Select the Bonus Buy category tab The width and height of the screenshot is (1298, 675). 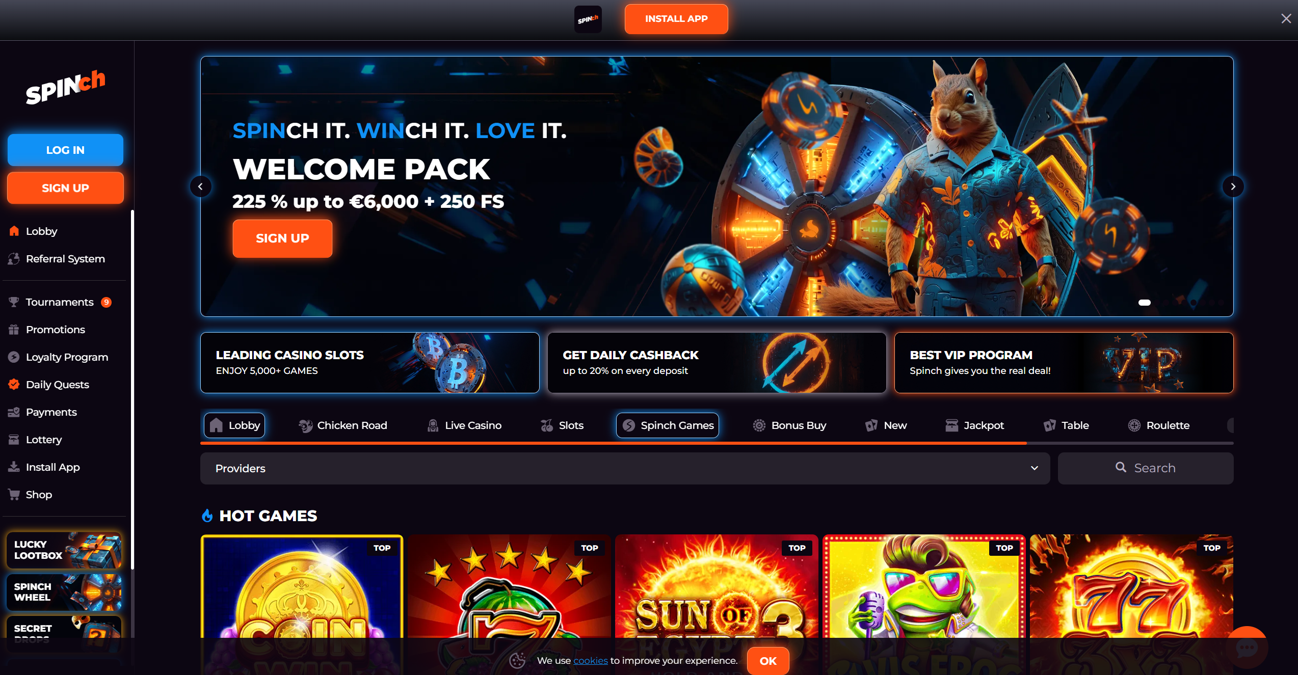tap(789, 425)
